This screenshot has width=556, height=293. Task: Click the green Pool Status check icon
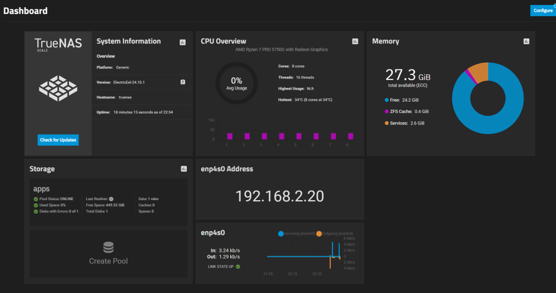coord(36,199)
